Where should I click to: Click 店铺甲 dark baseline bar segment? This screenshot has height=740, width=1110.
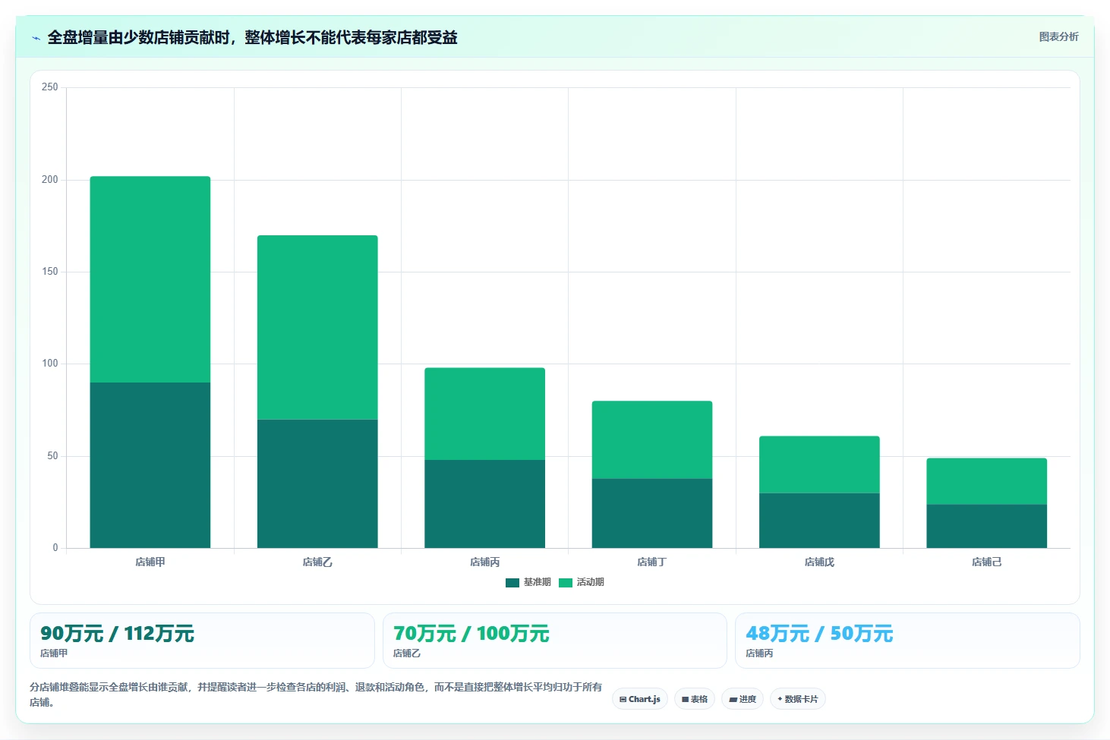[x=150, y=465]
